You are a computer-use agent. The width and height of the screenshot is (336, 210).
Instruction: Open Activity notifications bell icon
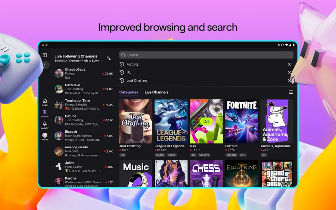click(x=45, y=124)
